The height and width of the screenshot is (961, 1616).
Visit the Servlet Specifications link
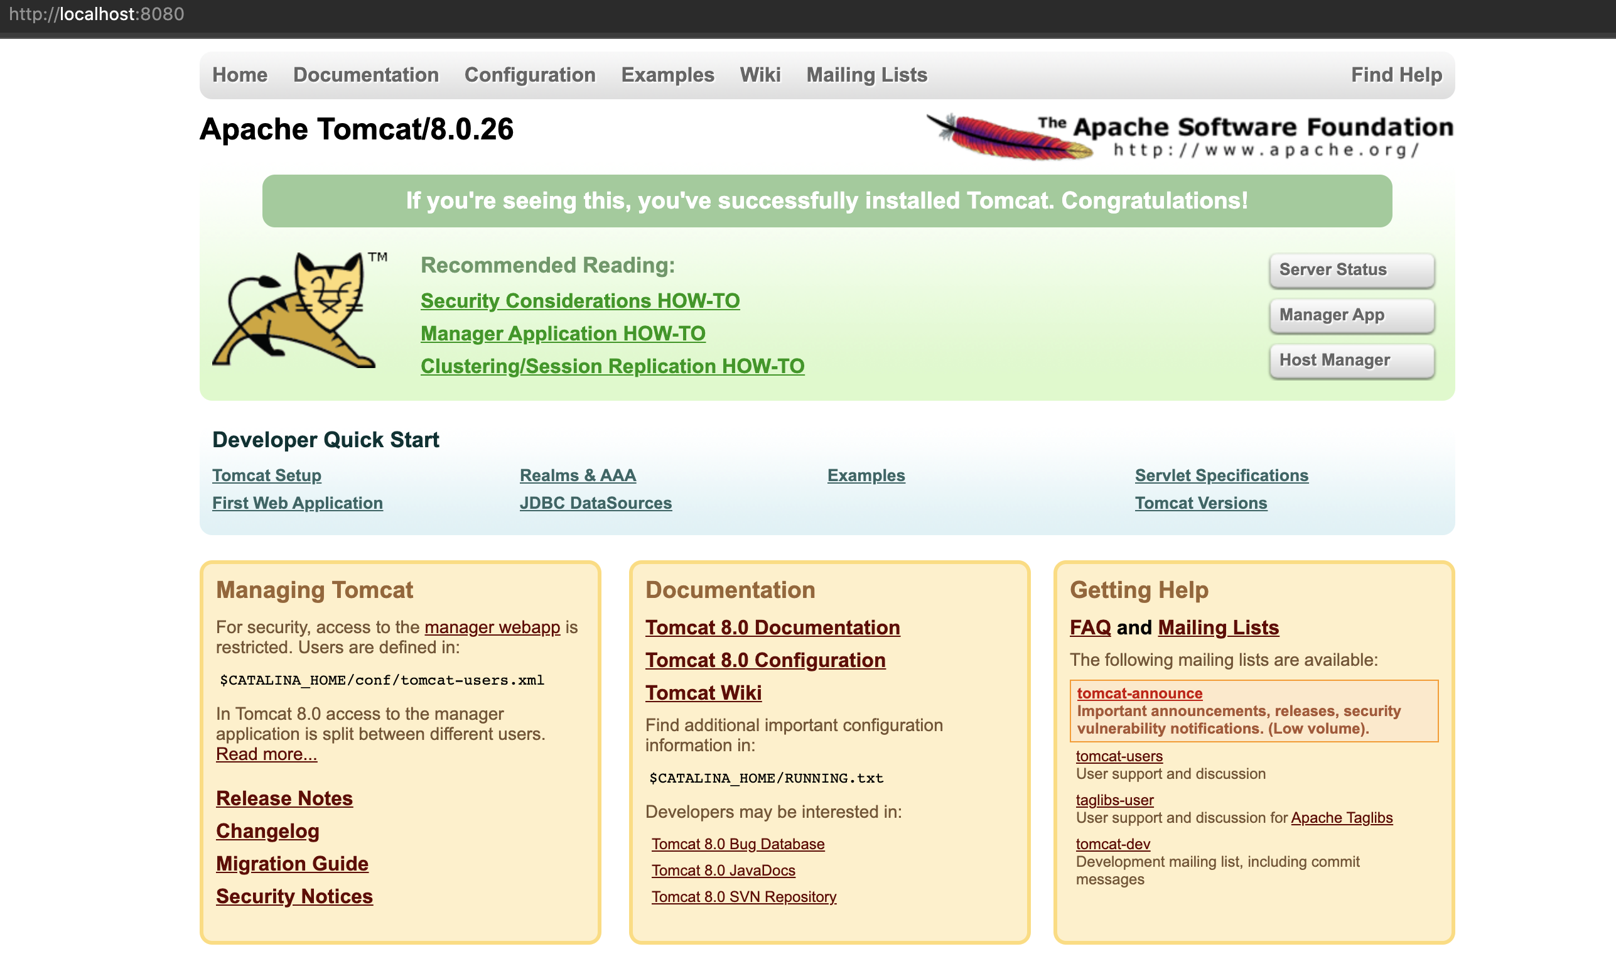[x=1220, y=475]
